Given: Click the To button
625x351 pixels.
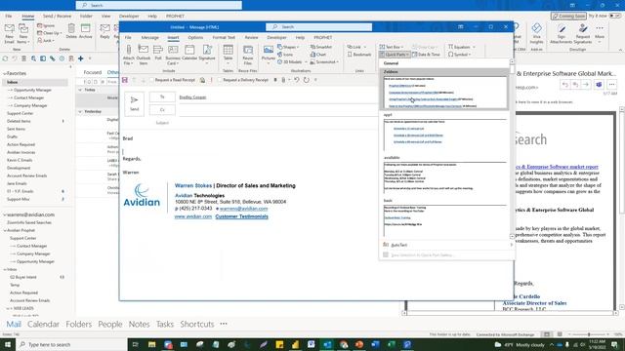Looking at the screenshot, I should pos(162,97).
